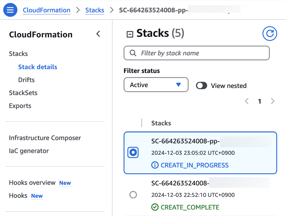This screenshot has width=286, height=216.
Task: Click the Filter by stack name field
Action: click(197, 53)
